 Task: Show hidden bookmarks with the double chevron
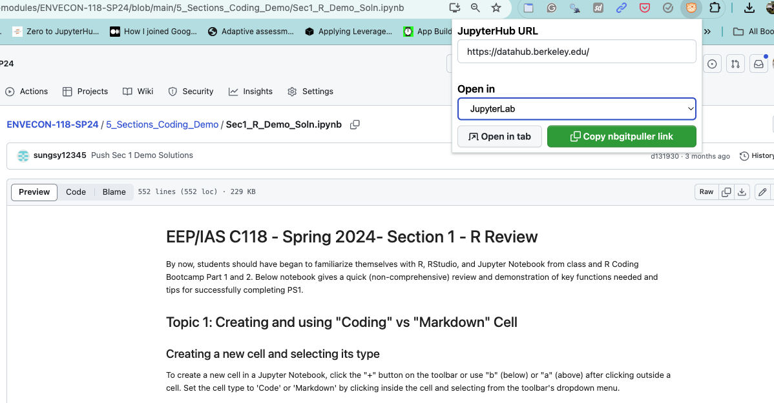tap(707, 31)
